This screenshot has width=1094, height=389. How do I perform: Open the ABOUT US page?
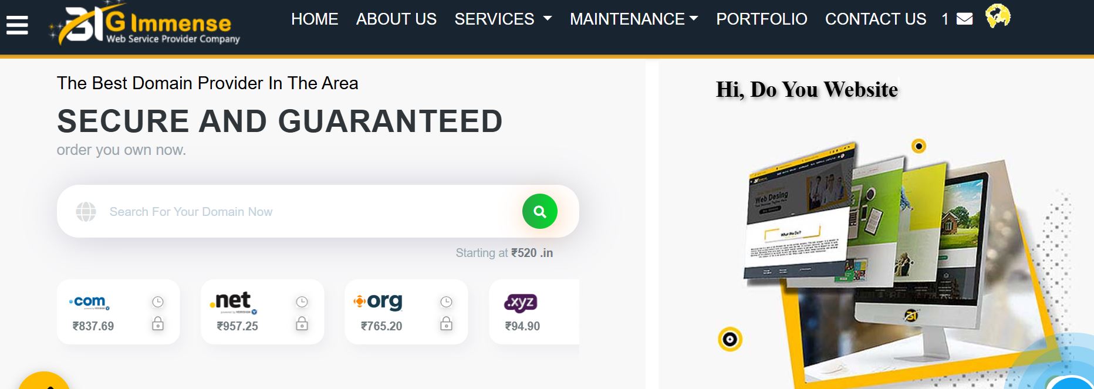pyautogui.click(x=396, y=19)
